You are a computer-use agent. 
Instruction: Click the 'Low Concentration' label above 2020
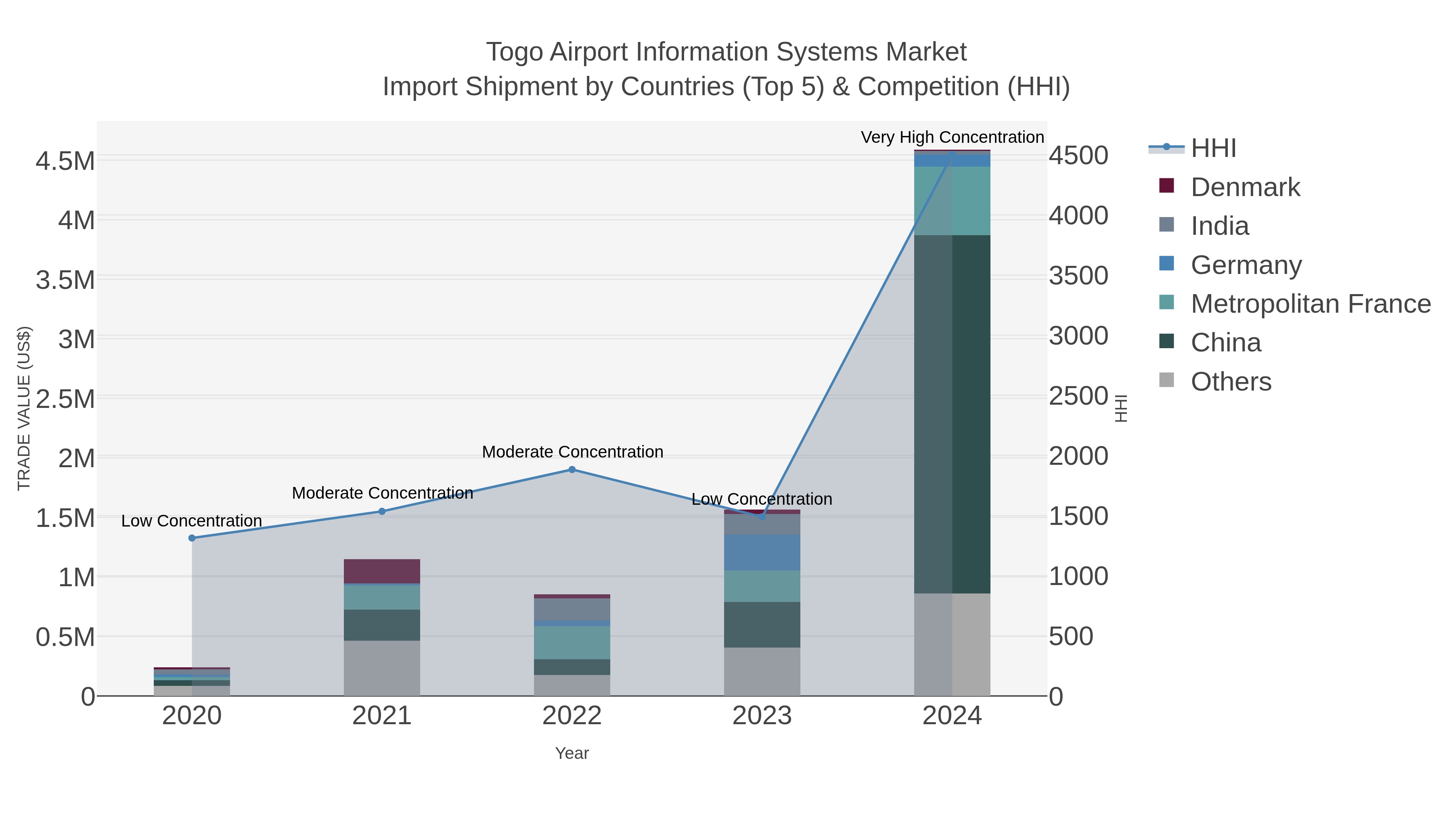[x=192, y=520]
